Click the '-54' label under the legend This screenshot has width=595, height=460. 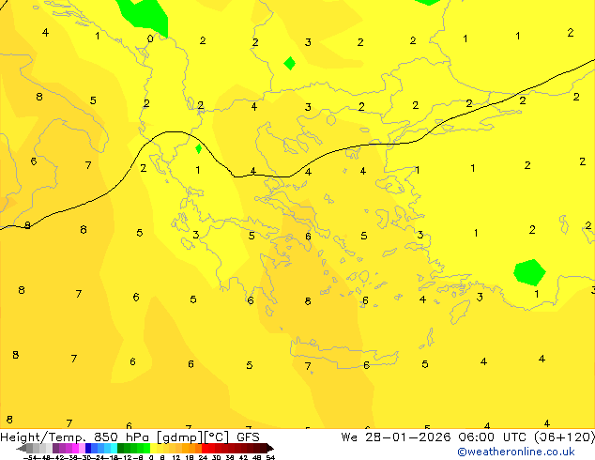pos(30,458)
